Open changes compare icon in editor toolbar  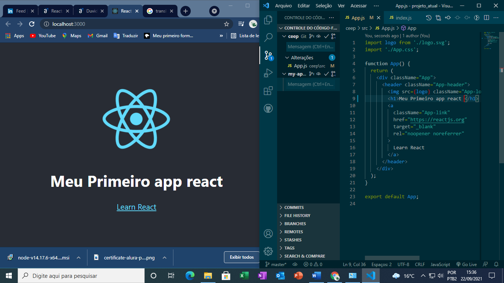438,17
